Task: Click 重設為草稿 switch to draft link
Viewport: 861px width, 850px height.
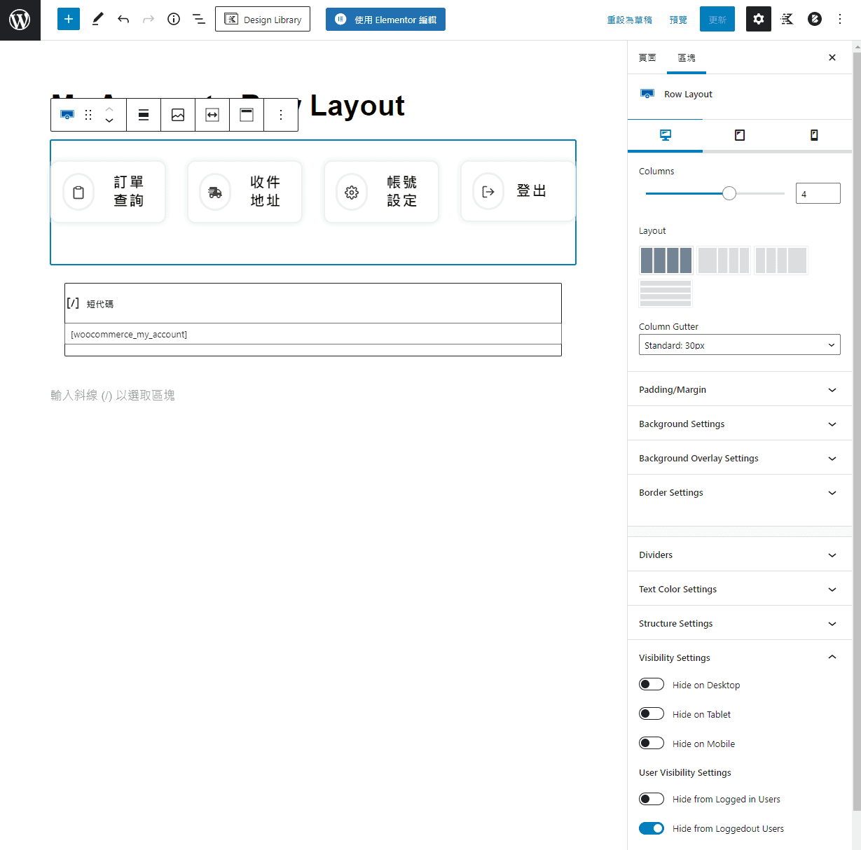Action: (629, 20)
